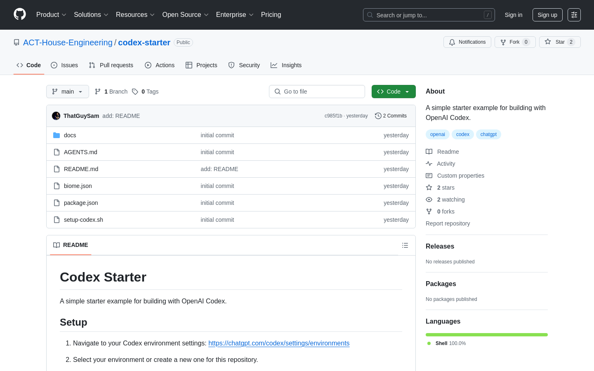Open the AGENTS.md file
The width and height of the screenshot is (594, 371).
(x=80, y=152)
